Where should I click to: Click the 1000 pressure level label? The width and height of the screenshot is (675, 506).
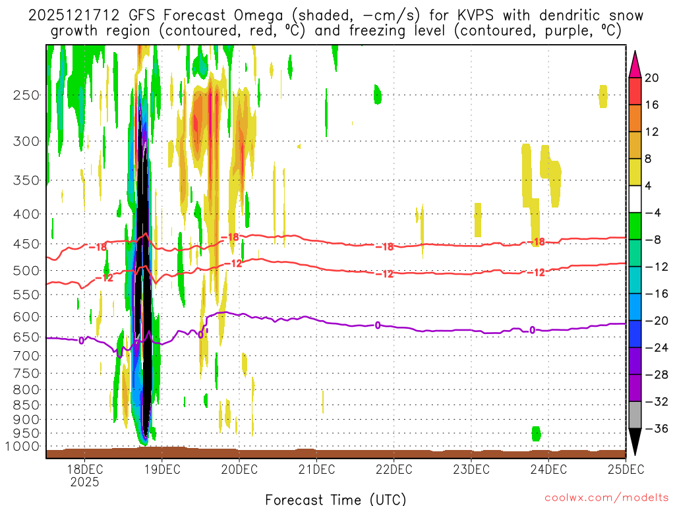(x=22, y=447)
